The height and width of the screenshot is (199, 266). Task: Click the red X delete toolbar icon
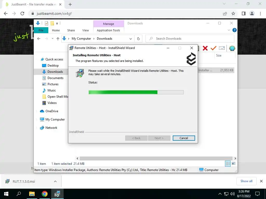coord(205,48)
